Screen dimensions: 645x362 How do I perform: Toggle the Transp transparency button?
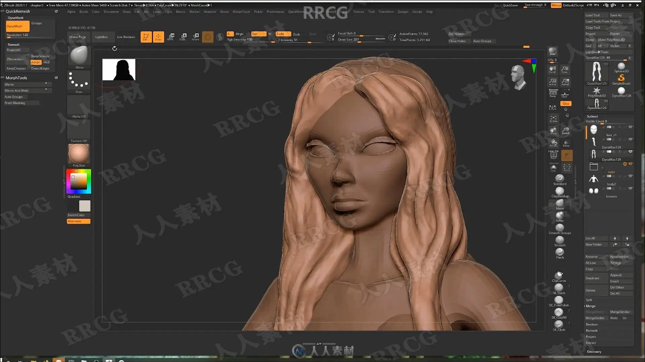(x=566, y=143)
